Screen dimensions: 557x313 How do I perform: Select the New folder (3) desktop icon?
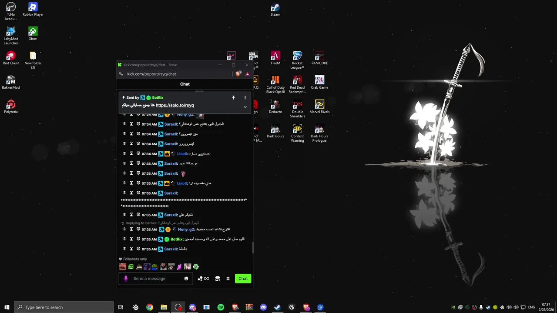(33, 60)
